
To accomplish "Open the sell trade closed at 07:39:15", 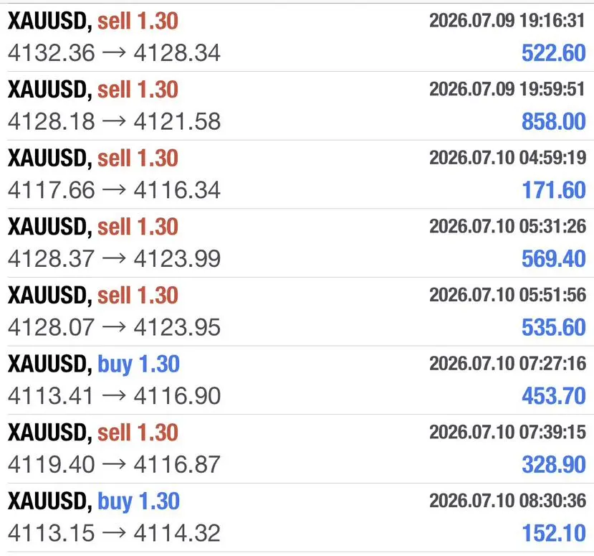I will tap(297, 448).
